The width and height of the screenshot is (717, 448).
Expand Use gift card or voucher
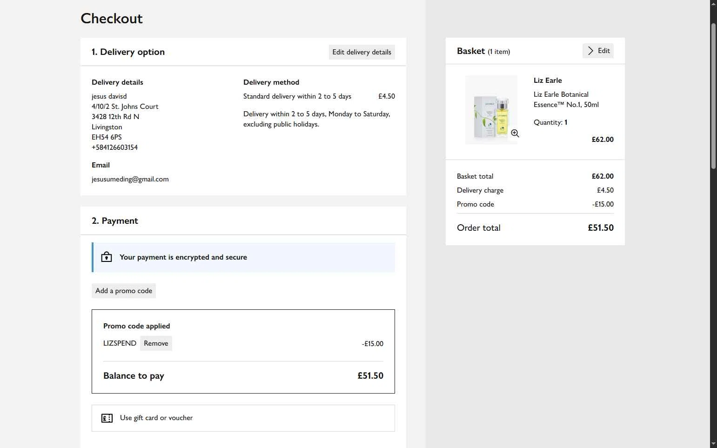[156, 418]
